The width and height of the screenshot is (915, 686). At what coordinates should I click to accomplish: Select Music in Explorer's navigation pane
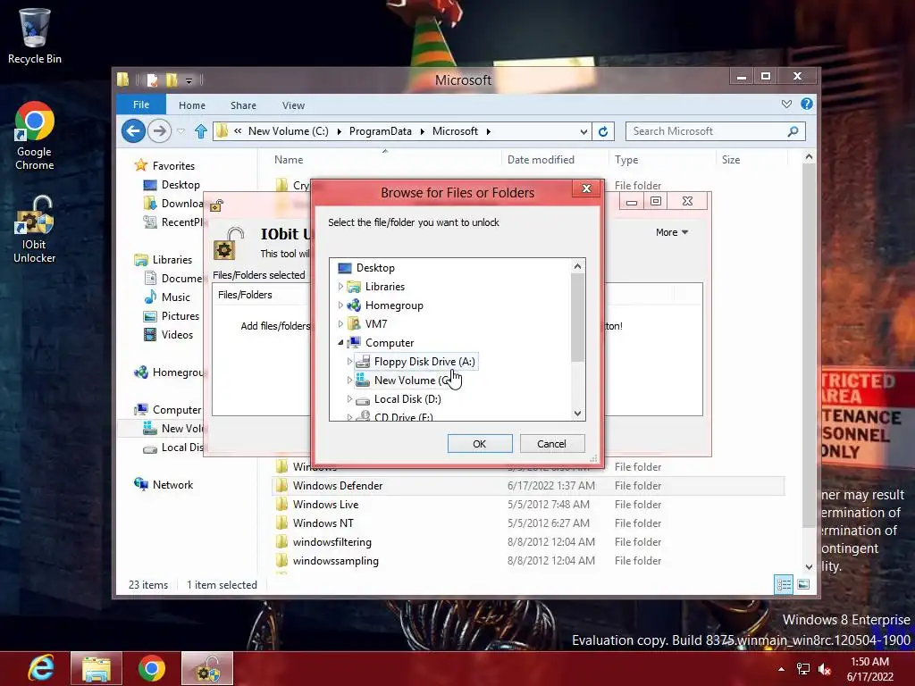point(176,297)
